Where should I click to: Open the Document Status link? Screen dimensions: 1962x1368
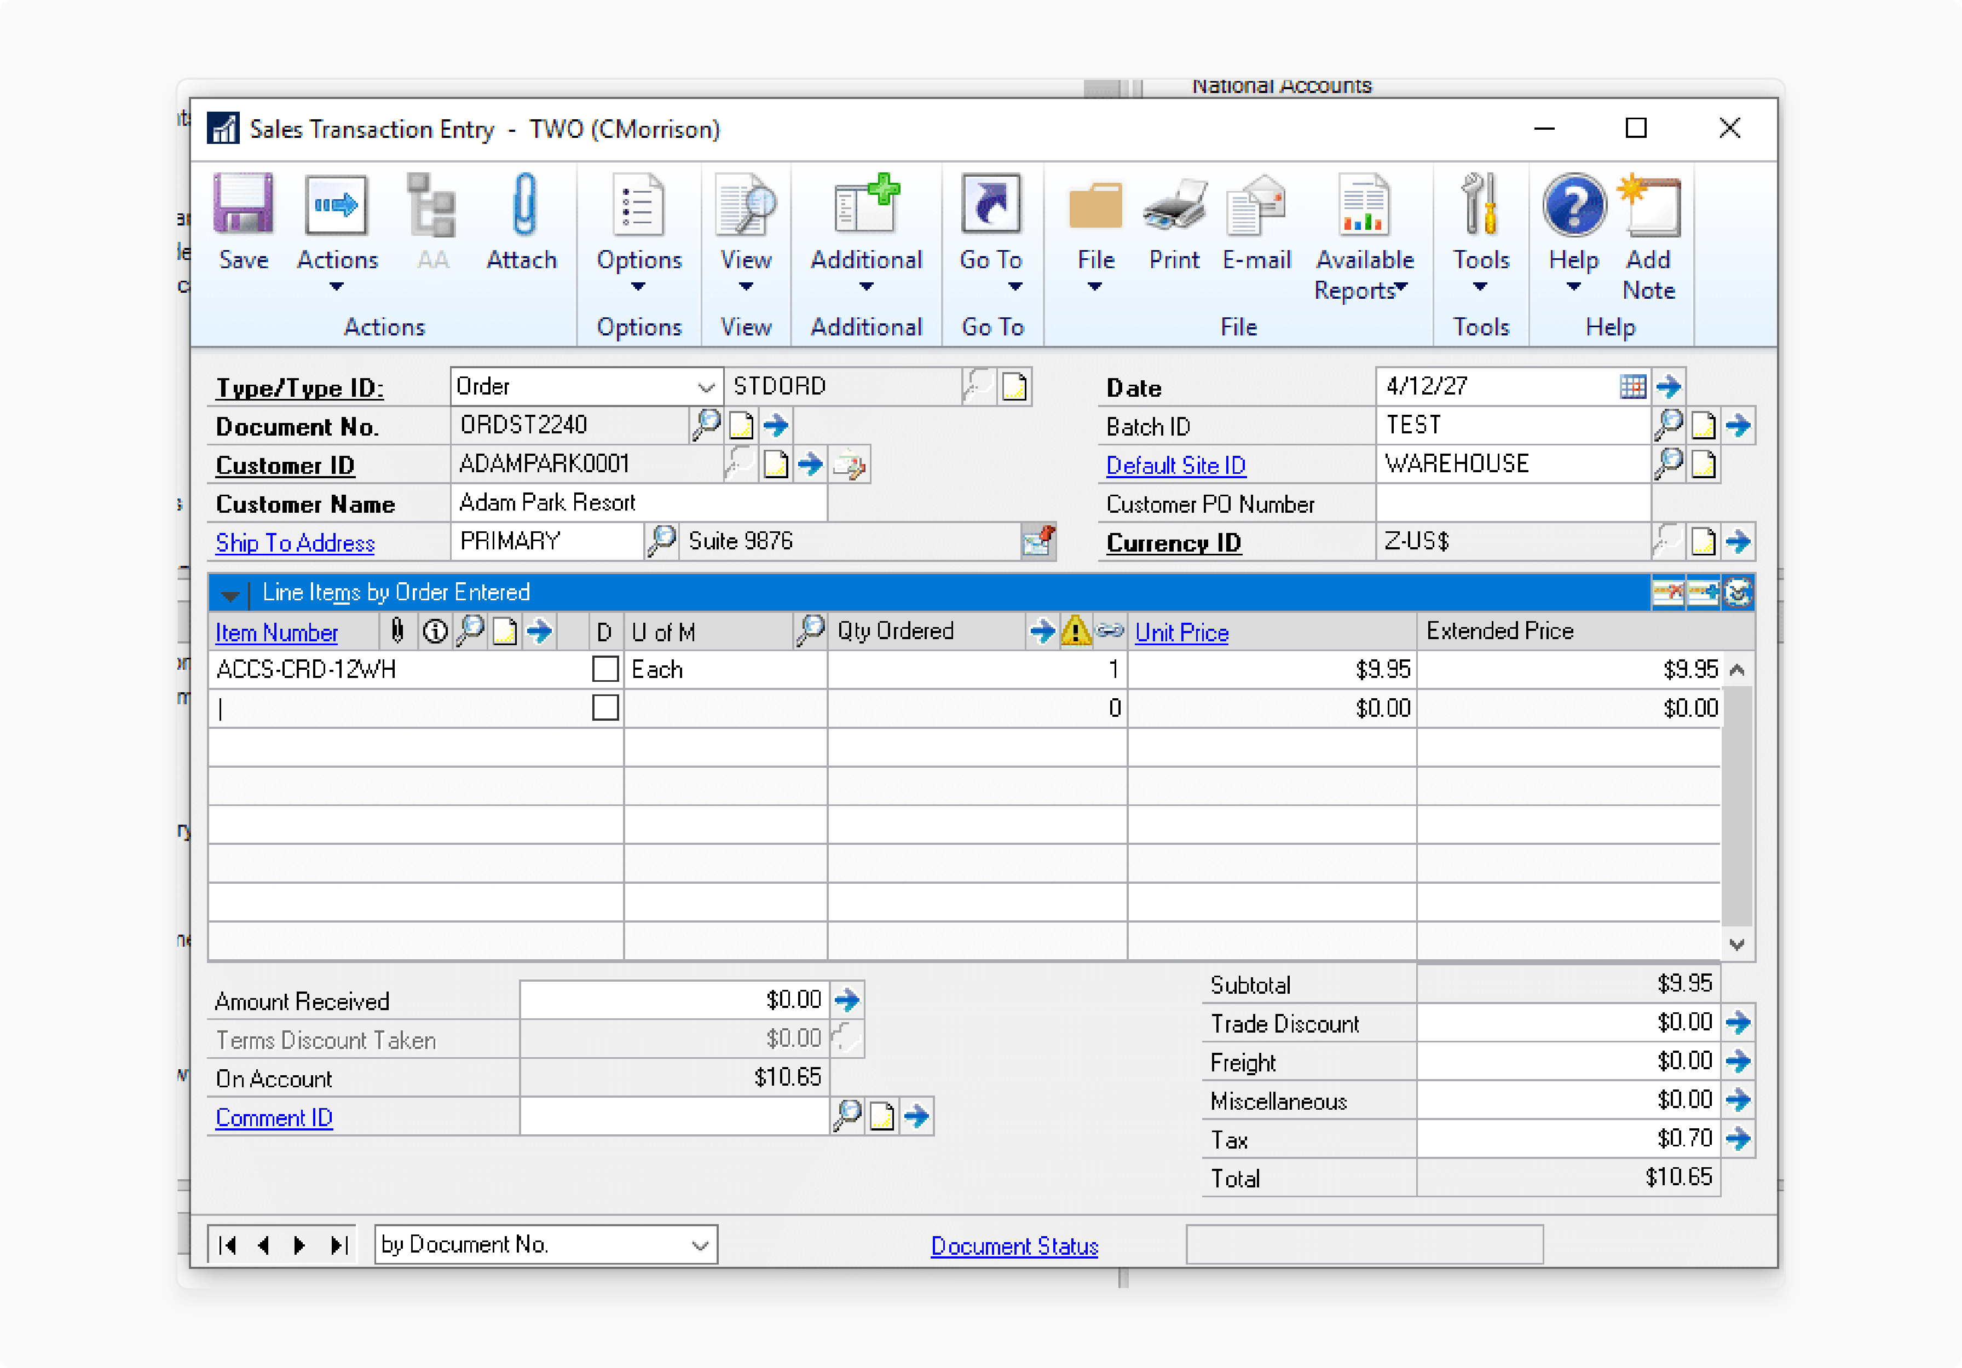point(1014,1246)
